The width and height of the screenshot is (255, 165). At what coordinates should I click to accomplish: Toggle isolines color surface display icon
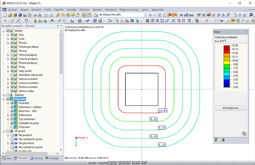pyautogui.click(x=233, y=21)
